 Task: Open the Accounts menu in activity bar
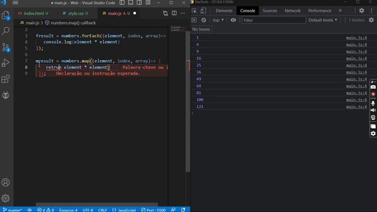tap(5, 183)
